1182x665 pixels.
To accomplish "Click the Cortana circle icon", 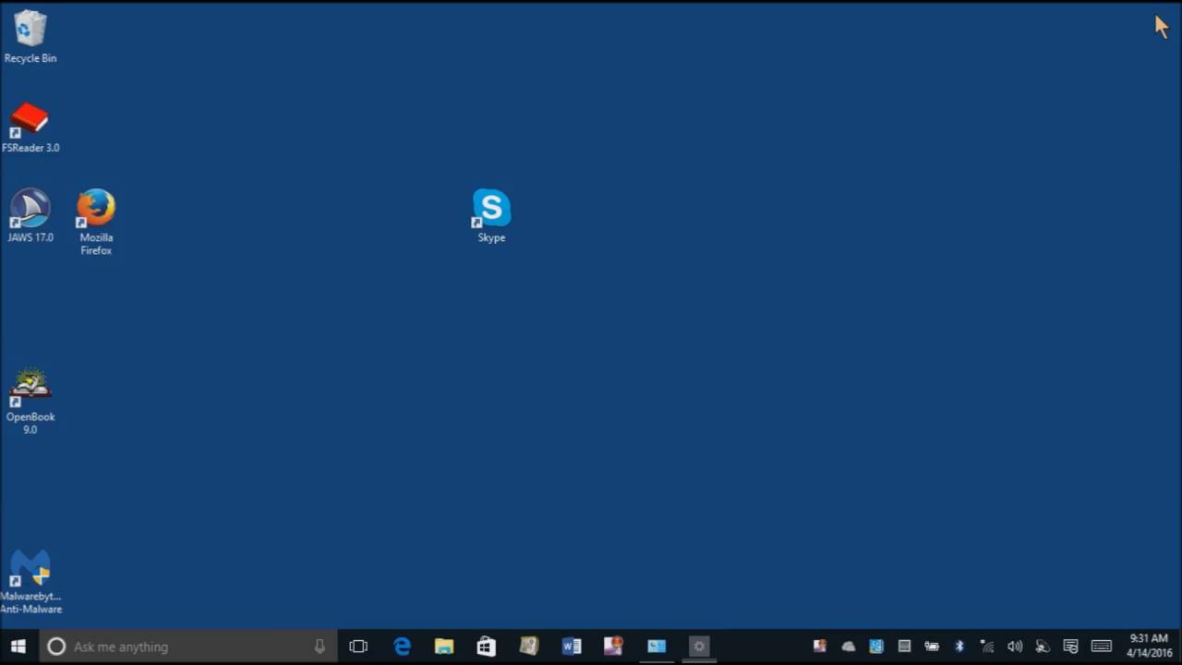I will pos(56,647).
